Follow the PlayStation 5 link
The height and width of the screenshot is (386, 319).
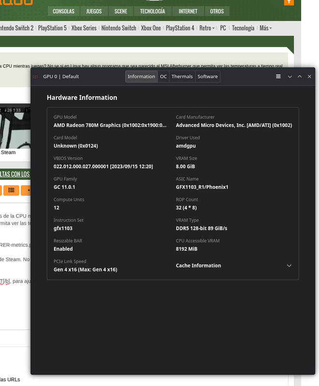point(52,28)
